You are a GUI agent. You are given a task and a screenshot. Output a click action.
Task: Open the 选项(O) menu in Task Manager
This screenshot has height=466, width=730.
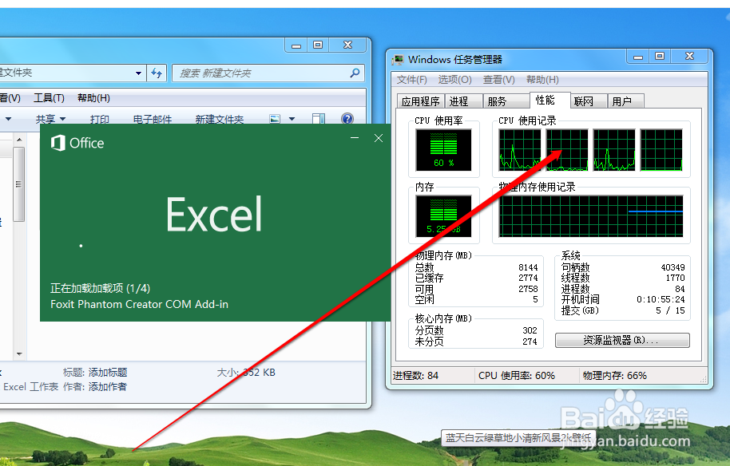point(454,80)
